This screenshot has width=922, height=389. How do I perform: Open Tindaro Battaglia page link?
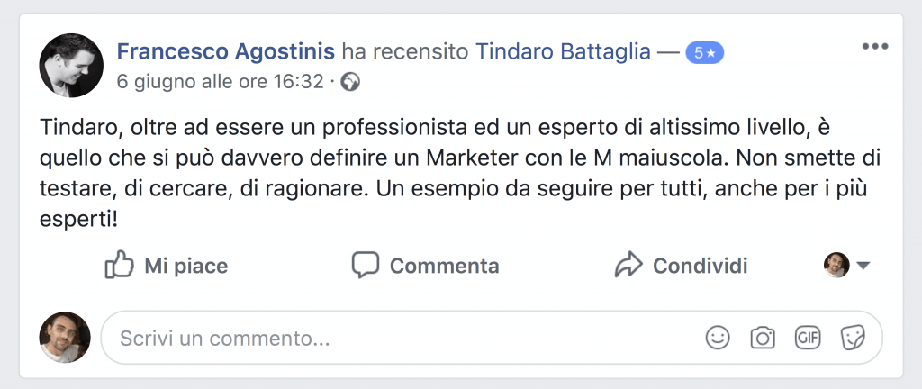(563, 51)
